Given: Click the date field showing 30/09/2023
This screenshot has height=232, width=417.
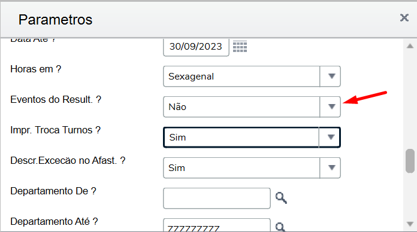Looking at the screenshot, I should pyautogui.click(x=196, y=47).
